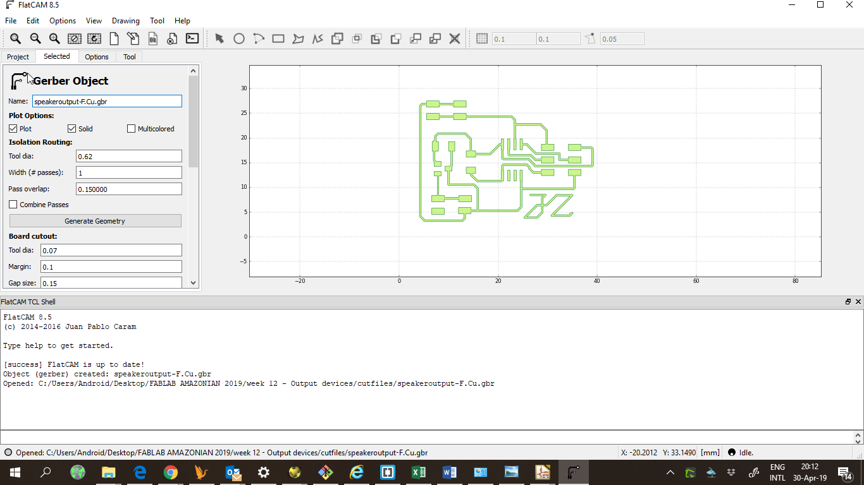Click the Zoom Out toolbar icon
This screenshot has height=485, width=864.
tap(35, 39)
